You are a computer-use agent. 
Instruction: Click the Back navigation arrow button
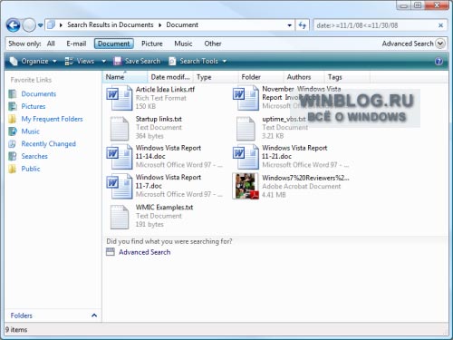click(x=14, y=25)
